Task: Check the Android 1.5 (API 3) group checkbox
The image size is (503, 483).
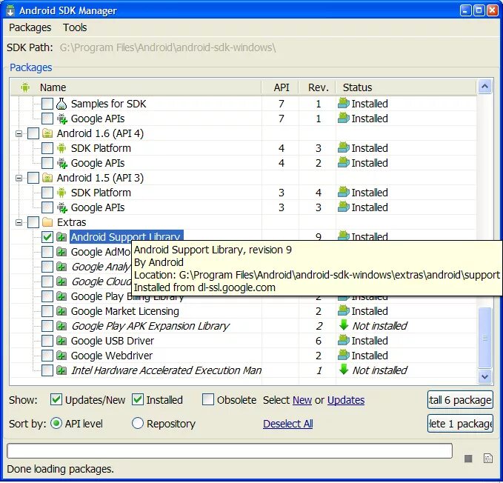Action: tap(33, 178)
